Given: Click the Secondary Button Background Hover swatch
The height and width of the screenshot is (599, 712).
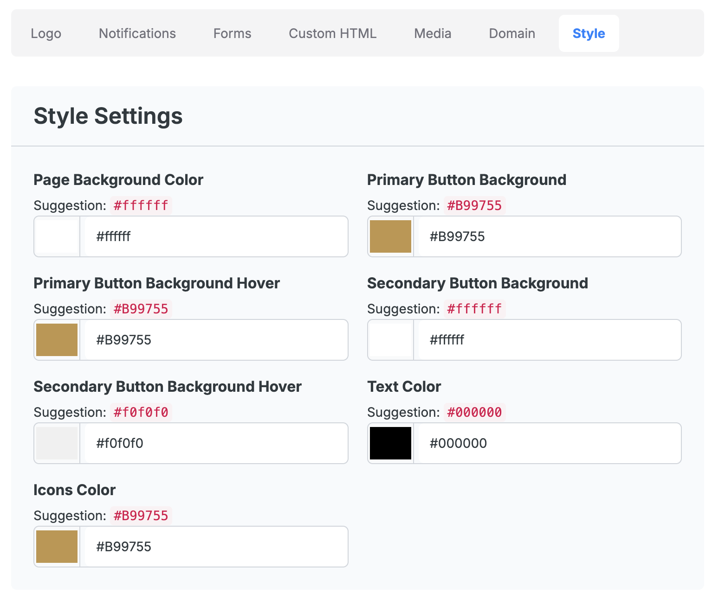Looking at the screenshot, I should click(x=57, y=443).
